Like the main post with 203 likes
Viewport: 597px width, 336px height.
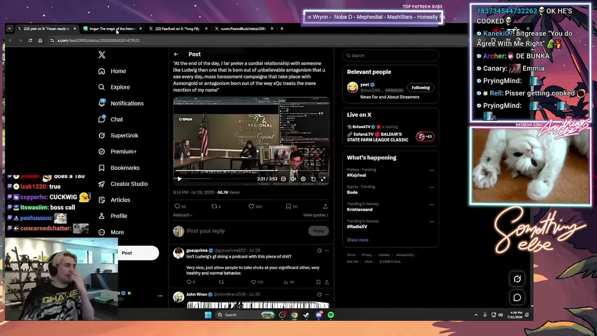(251, 206)
